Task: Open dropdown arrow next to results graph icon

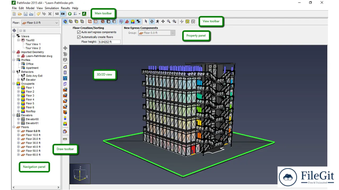Action: tap(79, 14)
